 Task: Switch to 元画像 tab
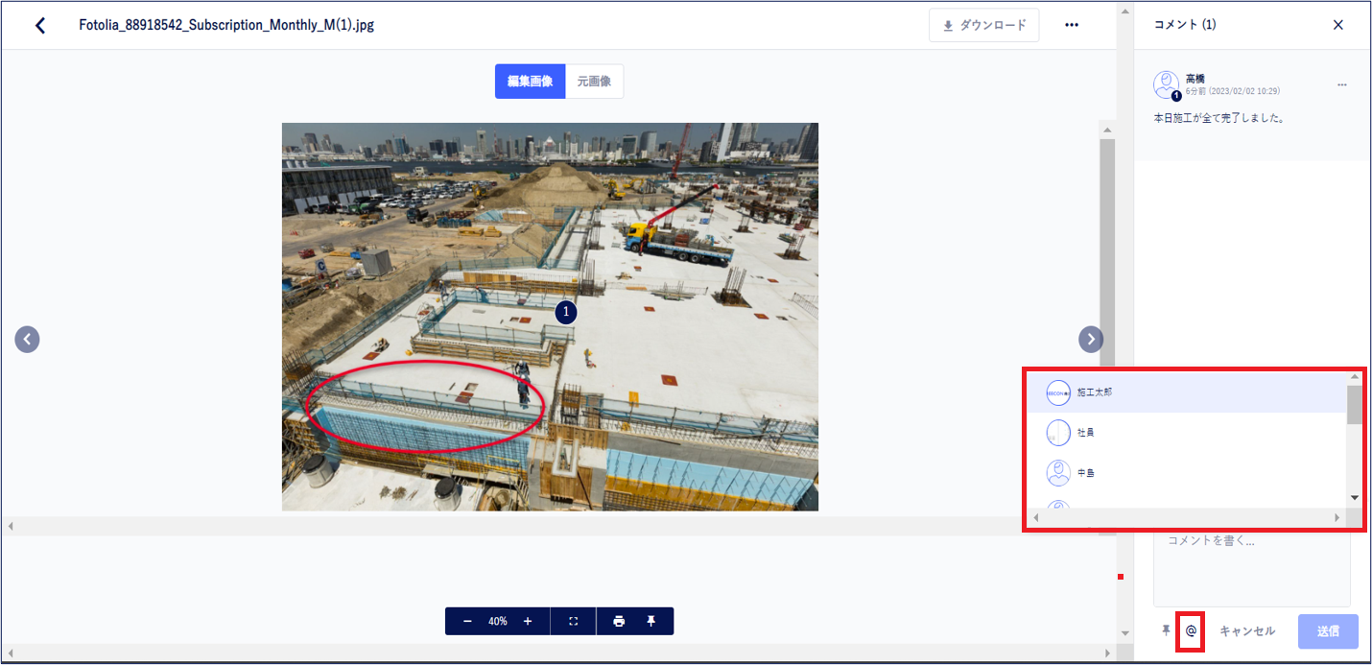(594, 82)
